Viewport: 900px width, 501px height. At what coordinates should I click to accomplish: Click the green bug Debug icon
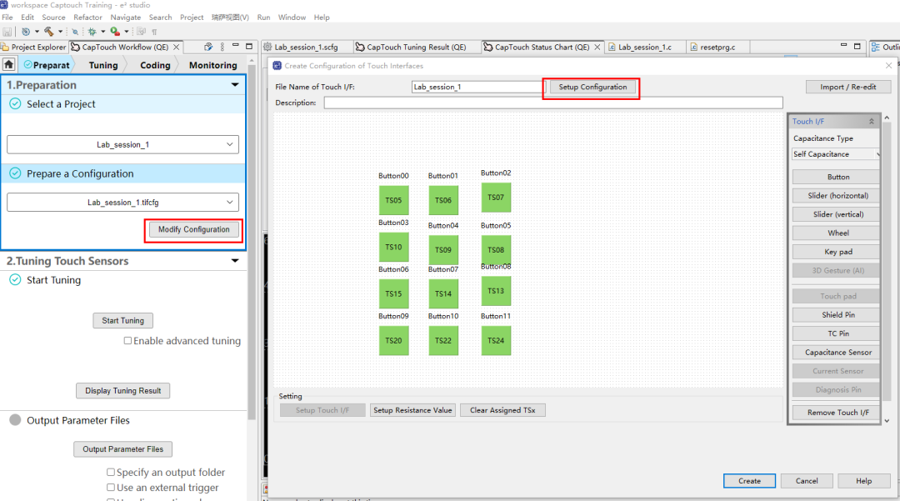point(92,32)
